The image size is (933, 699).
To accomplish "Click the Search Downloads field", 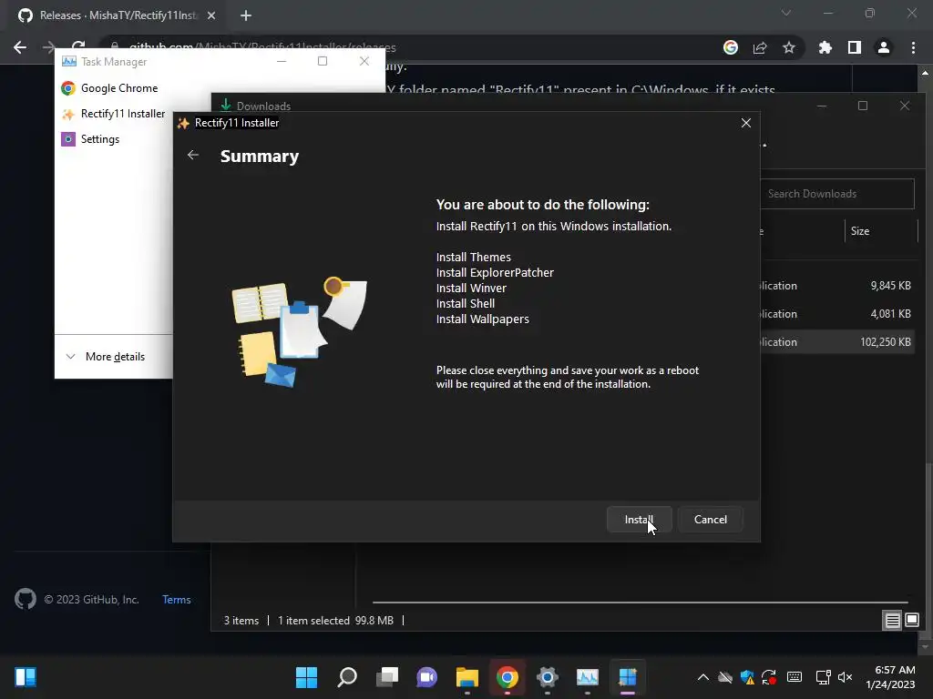I will (x=837, y=194).
